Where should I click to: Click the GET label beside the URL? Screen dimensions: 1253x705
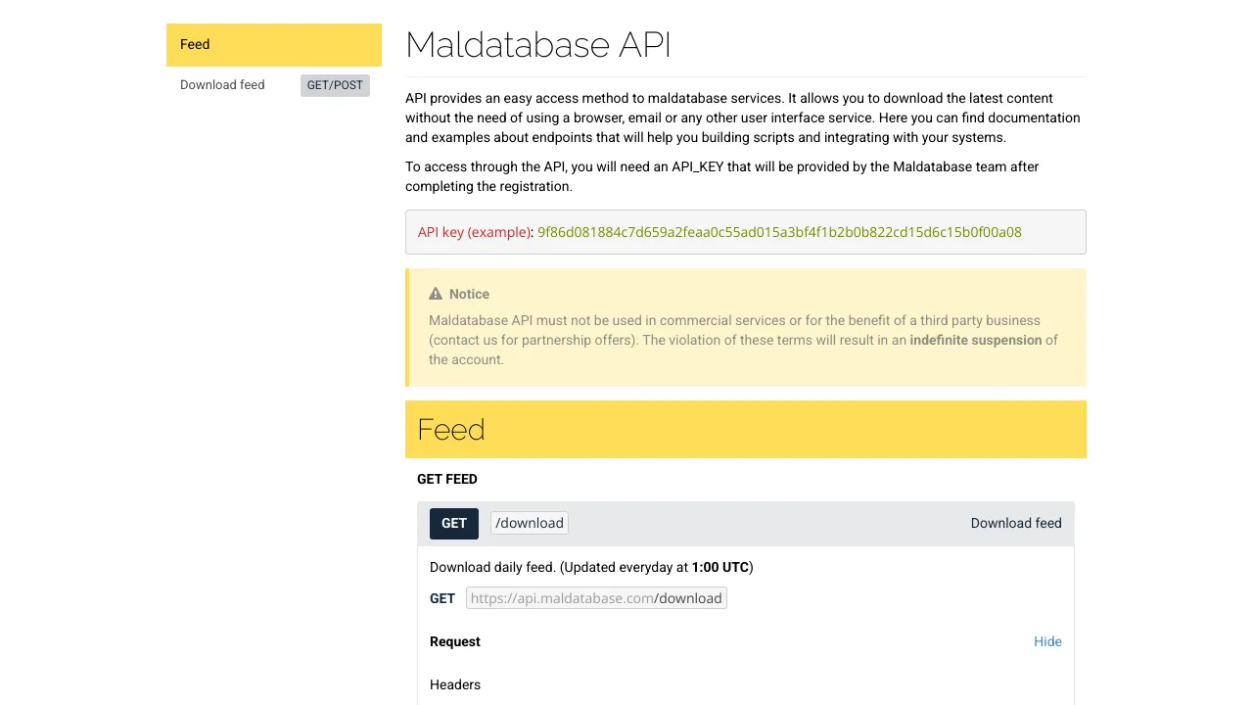pyautogui.click(x=442, y=598)
